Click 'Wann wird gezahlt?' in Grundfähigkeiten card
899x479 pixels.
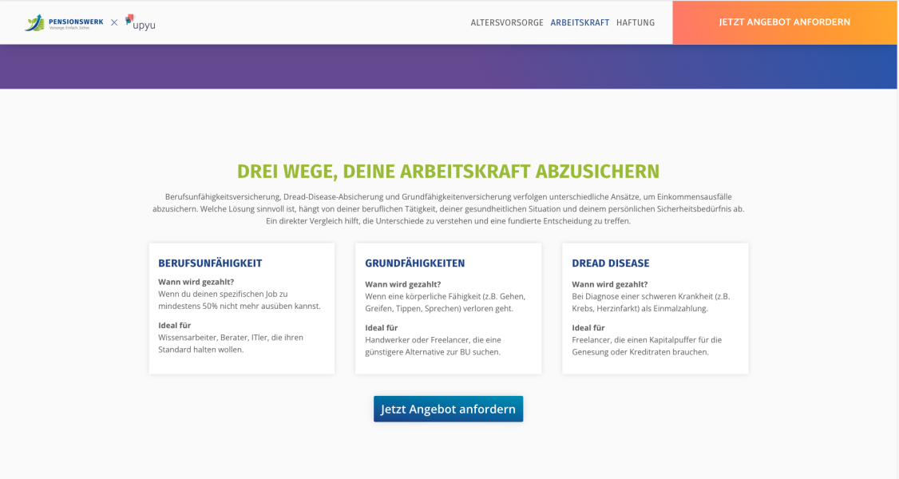click(x=402, y=284)
